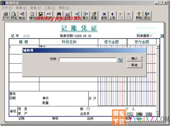This screenshot has height=126, width=170.
Task: Click the 审核 label at voucher bottom
Action: pyautogui.click(x=55, y=118)
